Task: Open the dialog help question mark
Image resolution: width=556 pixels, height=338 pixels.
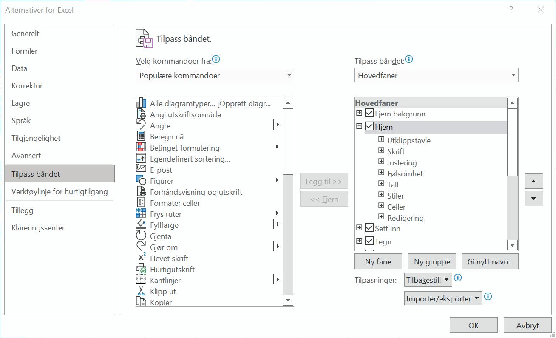Action: point(511,10)
